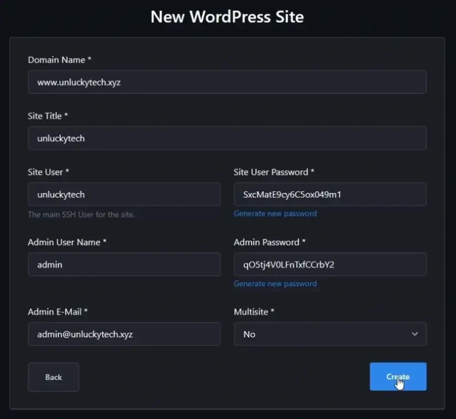Click the Admin User Name field
The image size is (456, 419).
(124, 264)
